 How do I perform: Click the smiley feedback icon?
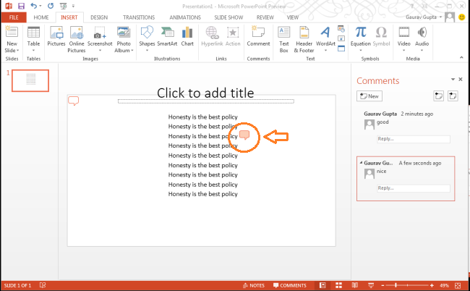click(461, 17)
